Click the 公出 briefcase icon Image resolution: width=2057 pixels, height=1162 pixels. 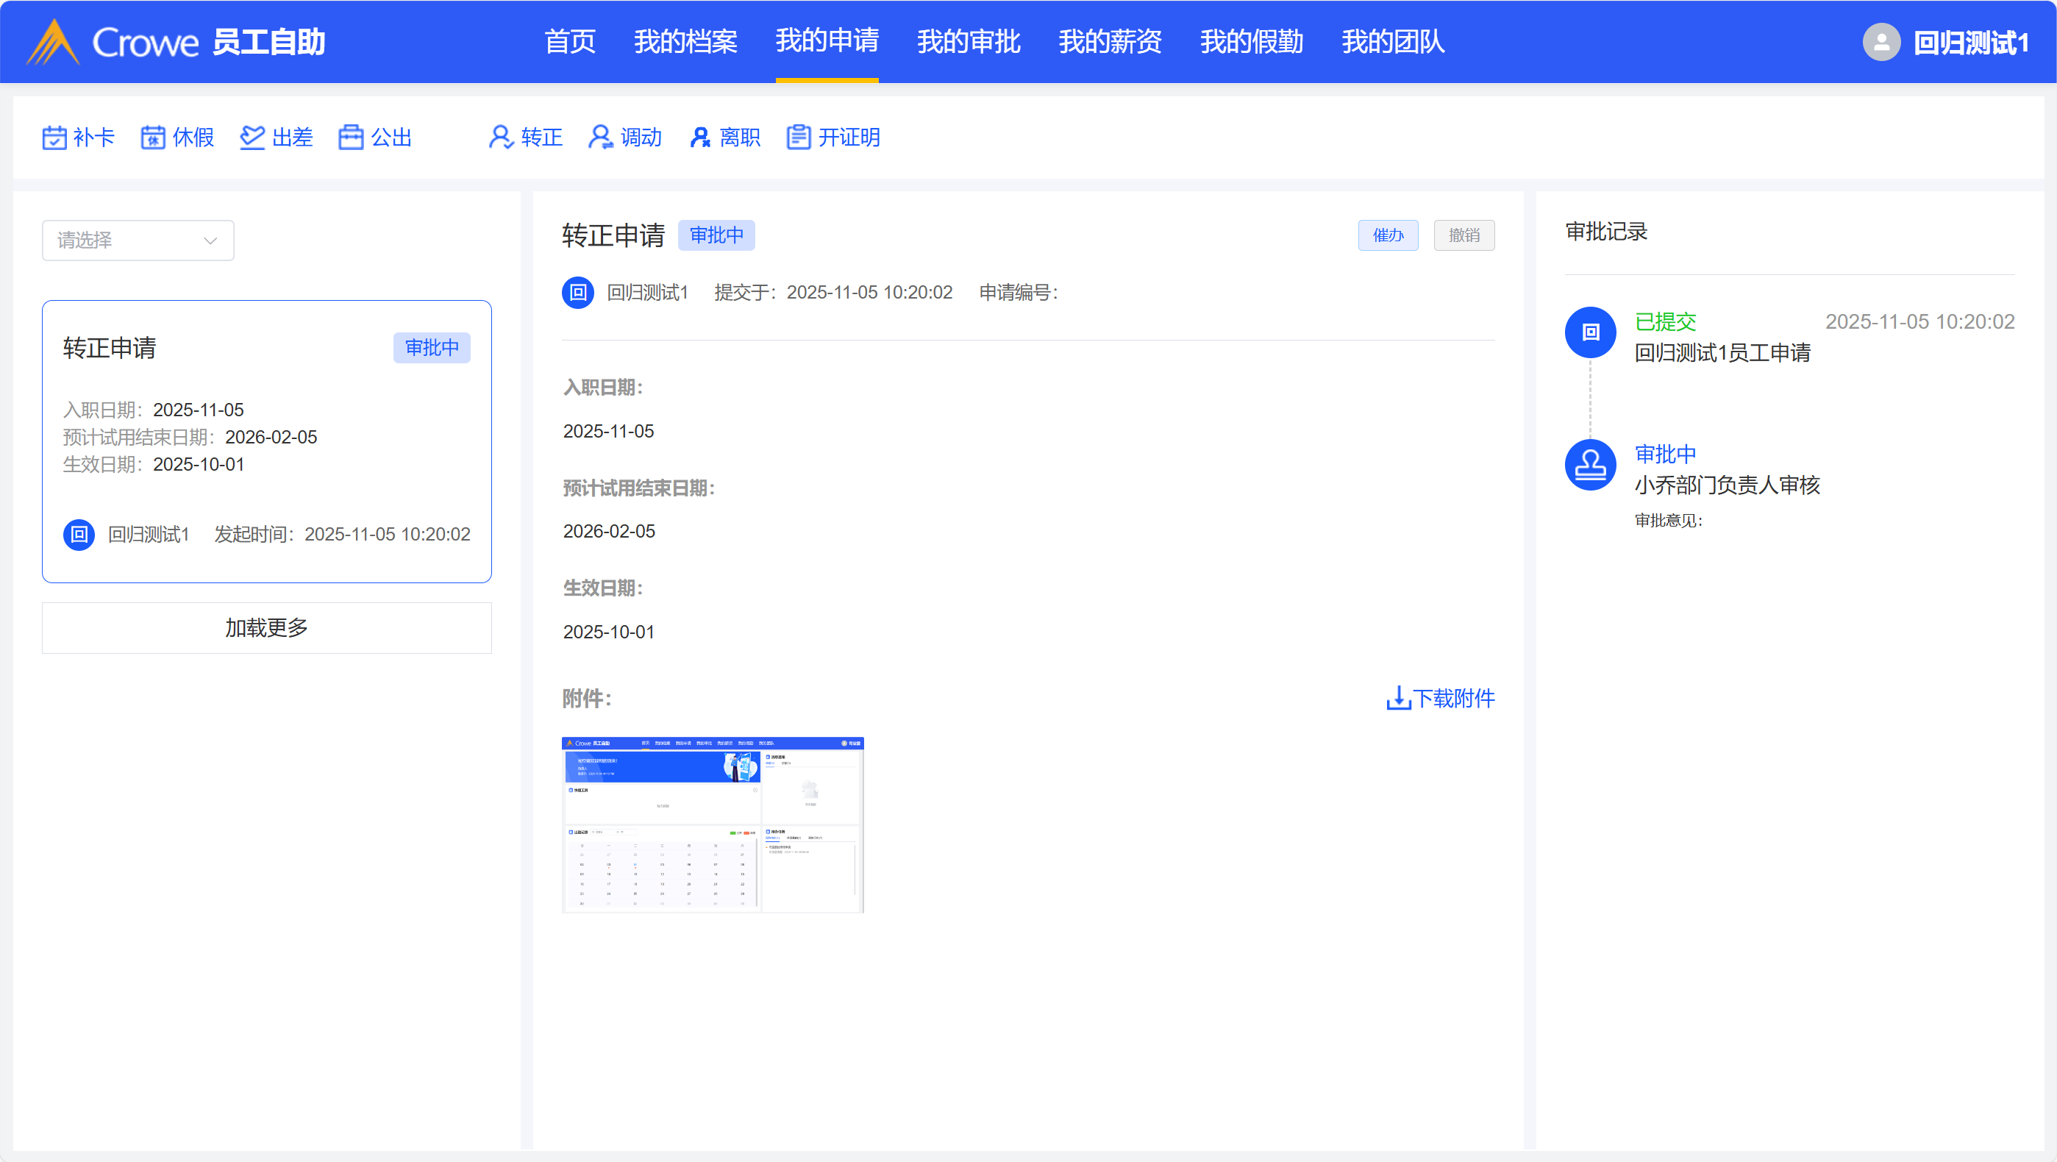tap(351, 138)
